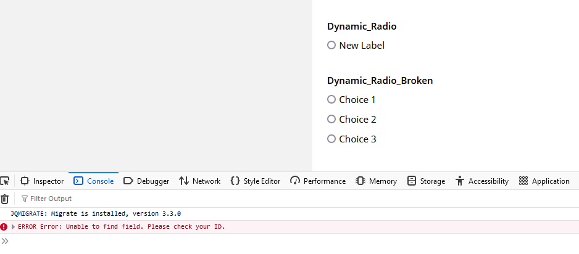Image resolution: width=579 pixels, height=254 pixels.
Task: Open the Network panel
Action: coord(199,181)
